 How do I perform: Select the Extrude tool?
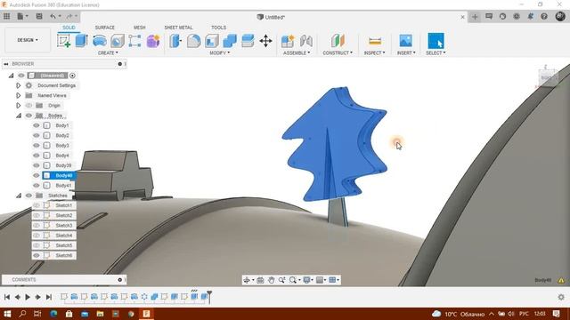coord(81,41)
